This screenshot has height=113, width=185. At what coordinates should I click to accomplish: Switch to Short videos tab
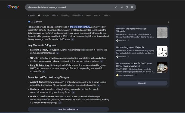(x=77, y=15)
